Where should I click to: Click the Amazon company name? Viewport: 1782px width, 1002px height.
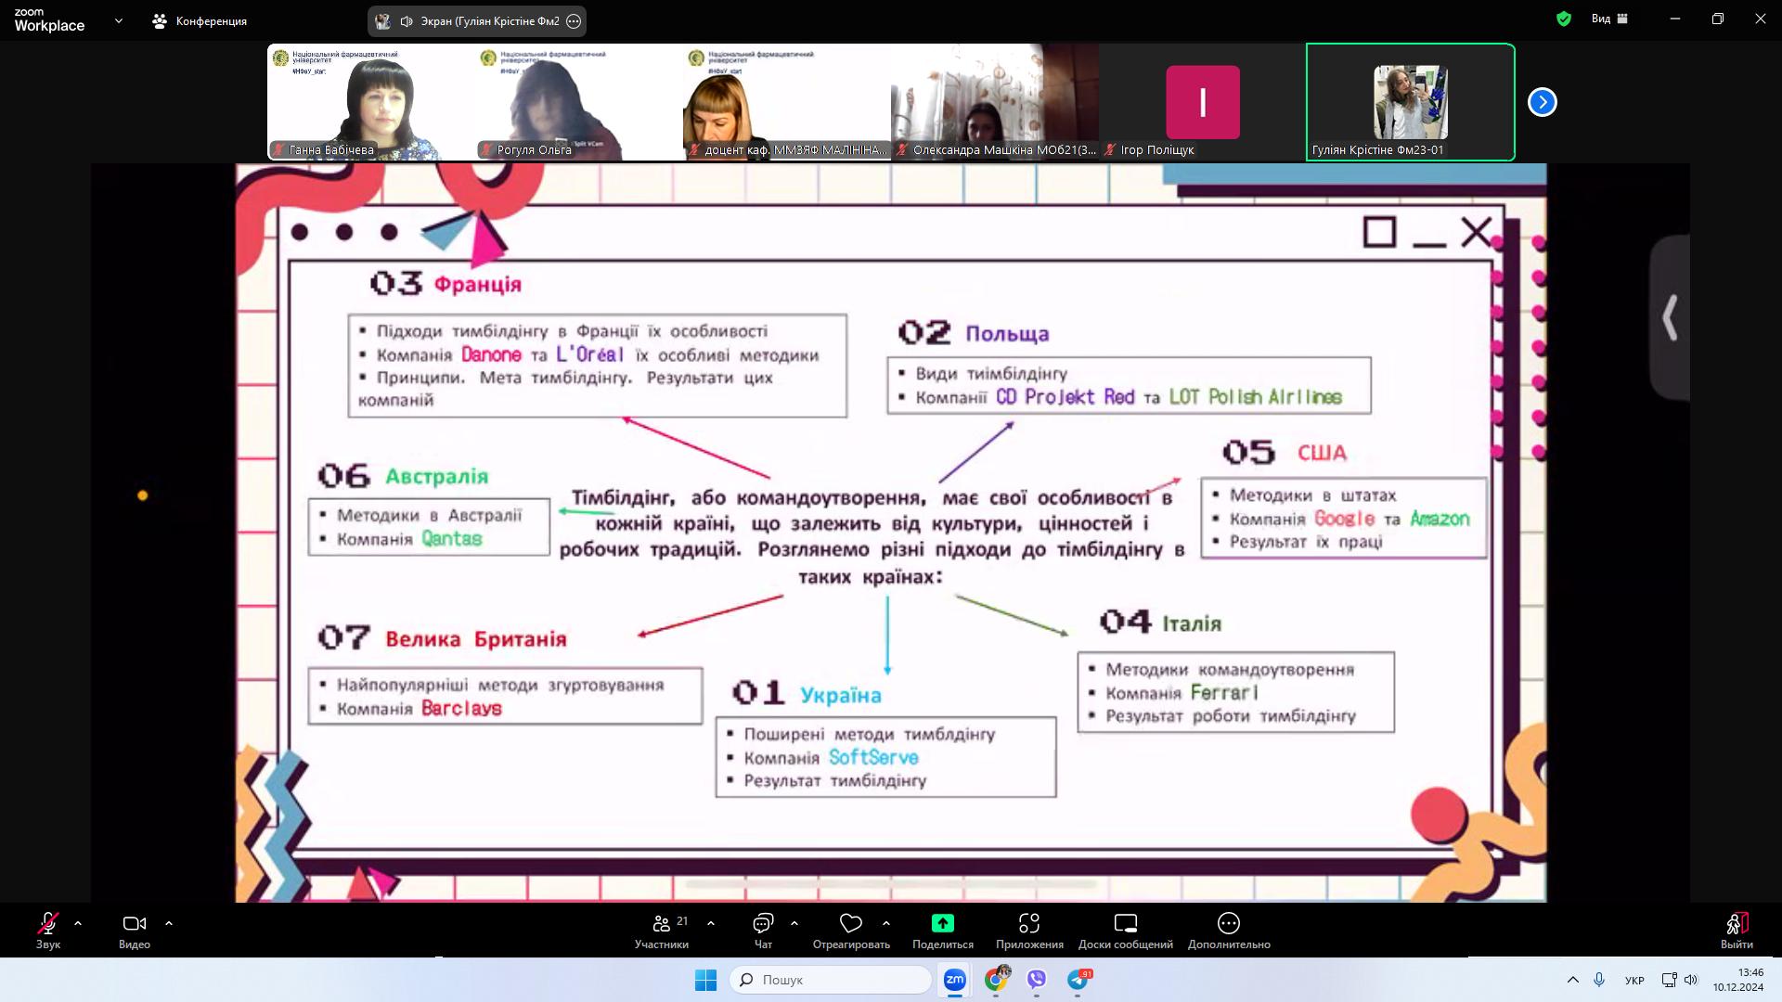(x=1440, y=519)
